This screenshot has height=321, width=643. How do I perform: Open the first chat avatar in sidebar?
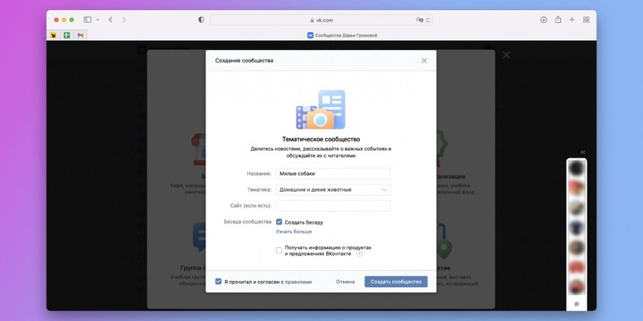coord(577,168)
